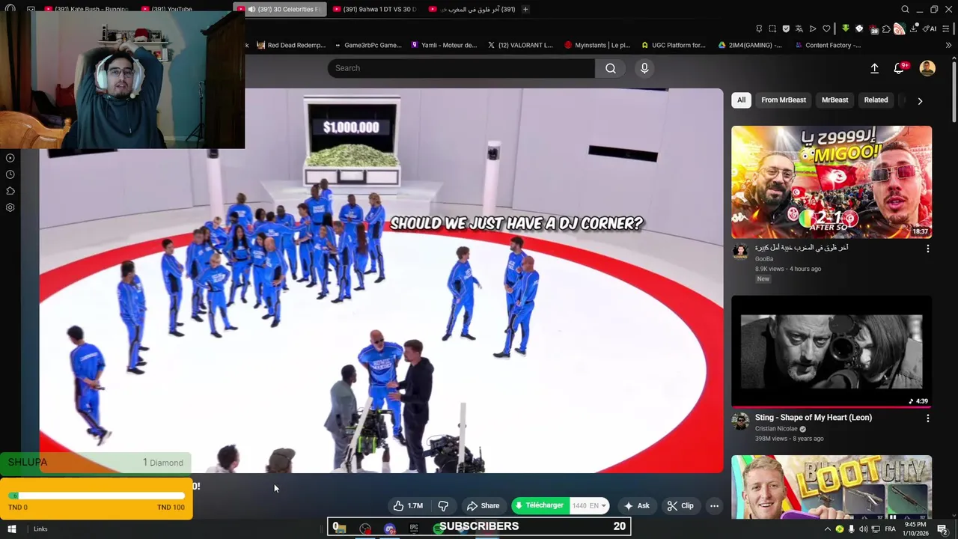Open the GooBa channel avatar
This screenshot has height=539, width=958.
pos(740,251)
